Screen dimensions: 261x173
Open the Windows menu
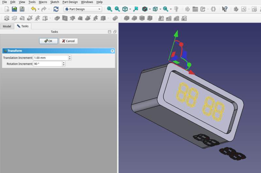87,2
